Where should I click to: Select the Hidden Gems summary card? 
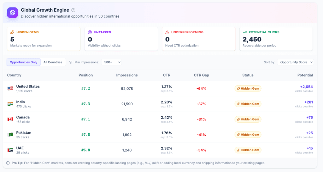pos(44,39)
